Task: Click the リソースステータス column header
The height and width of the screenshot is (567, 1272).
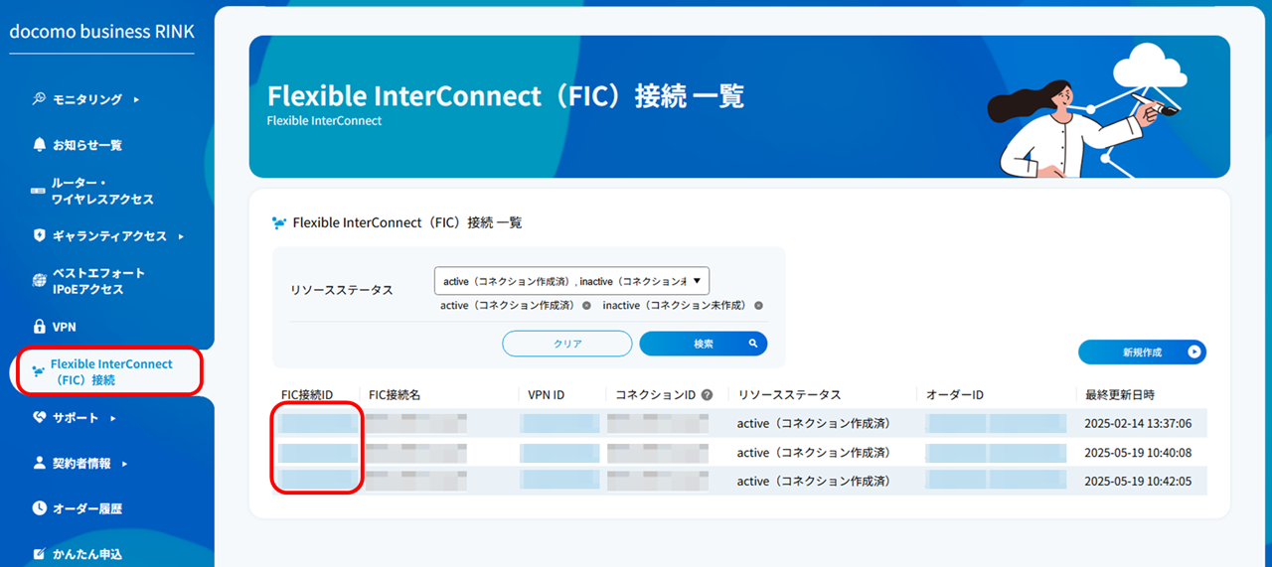Action: click(789, 395)
